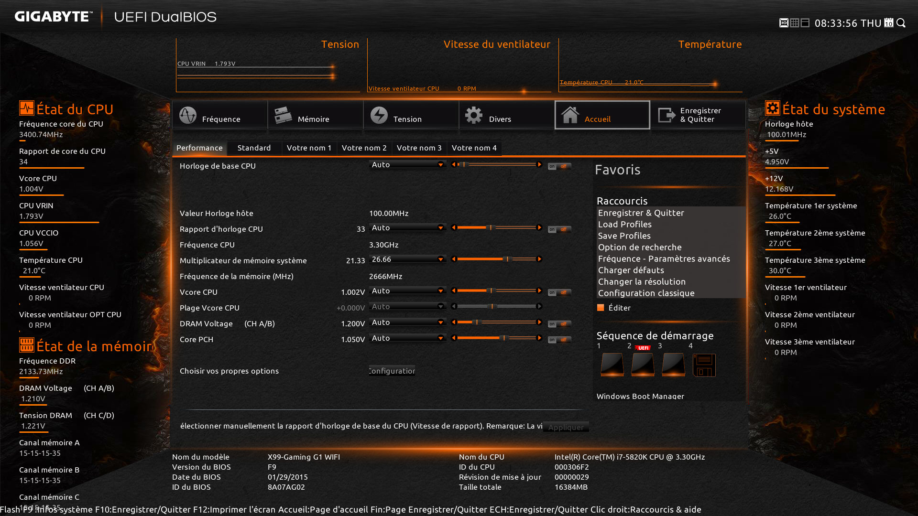This screenshot has width=918, height=516.
Task: Click the Core PCH slider track
Action: (x=496, y=338)
